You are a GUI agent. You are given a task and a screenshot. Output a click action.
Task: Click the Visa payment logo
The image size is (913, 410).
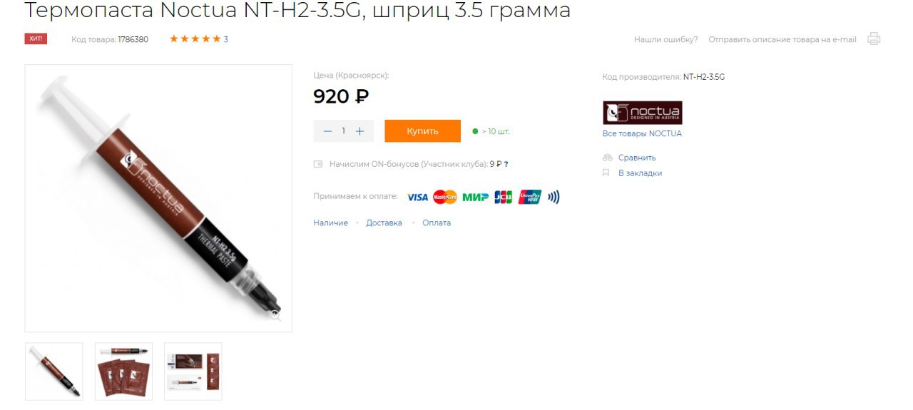[x=417, y=198]
